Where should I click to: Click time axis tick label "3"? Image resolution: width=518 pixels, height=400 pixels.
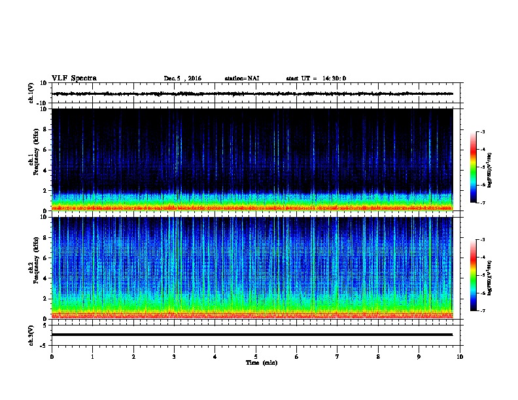[174, 357]
